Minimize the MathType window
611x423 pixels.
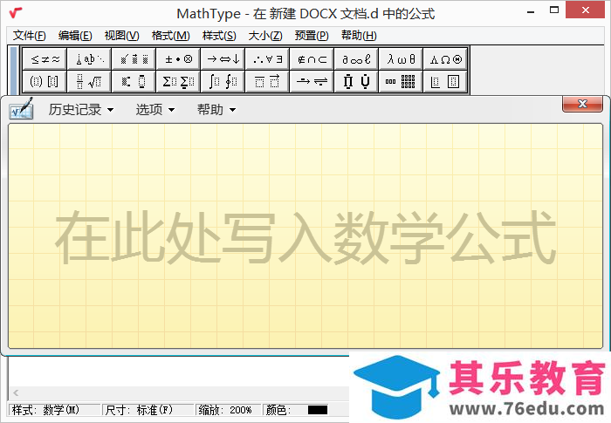[531, 11]
